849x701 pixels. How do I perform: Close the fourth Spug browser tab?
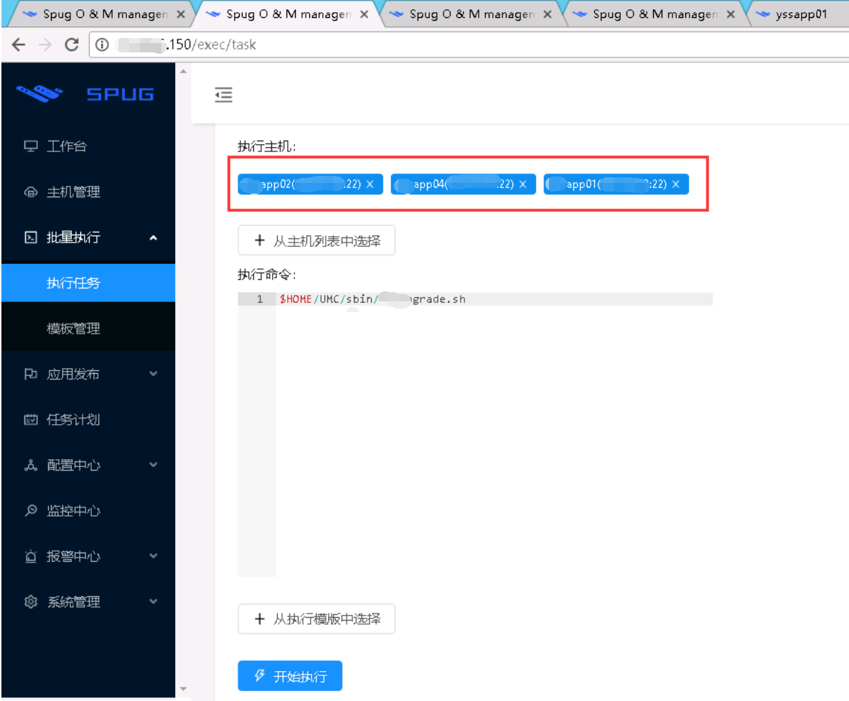pyautogui.click(x=731, y=14)
